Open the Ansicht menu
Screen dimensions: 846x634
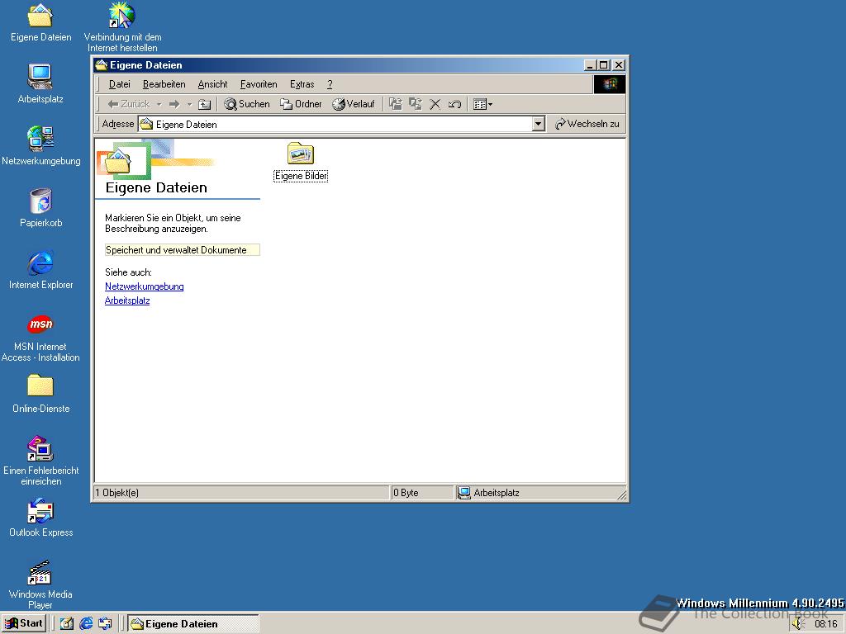[x=212, y=84]
